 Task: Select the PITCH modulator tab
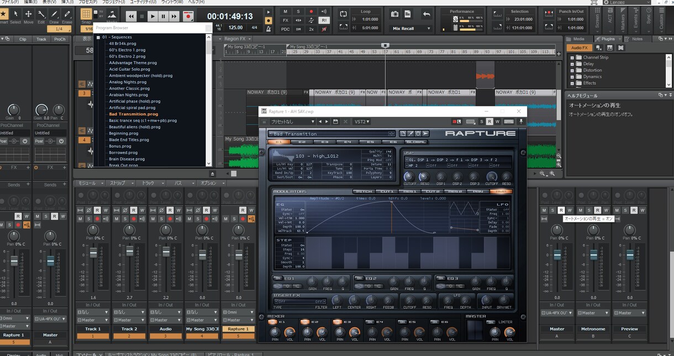364,192
